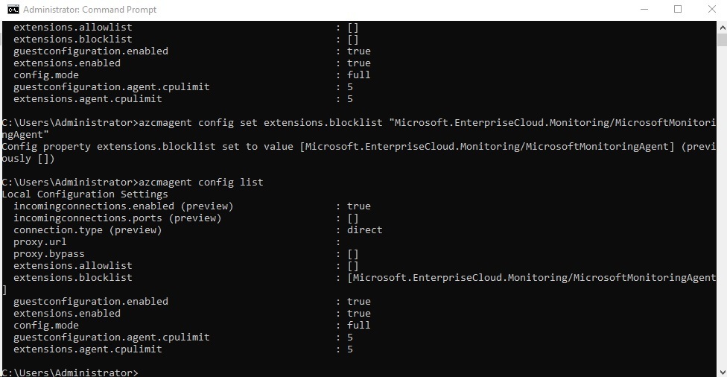Click the vertical scrollbar thumb
Image resolution: width=727 pixels, height=377 pixels.
[x=722, y=39]
